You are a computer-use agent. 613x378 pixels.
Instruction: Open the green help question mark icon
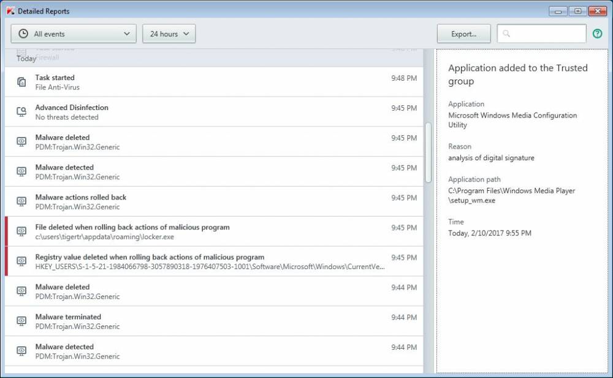tap(597, 34)
